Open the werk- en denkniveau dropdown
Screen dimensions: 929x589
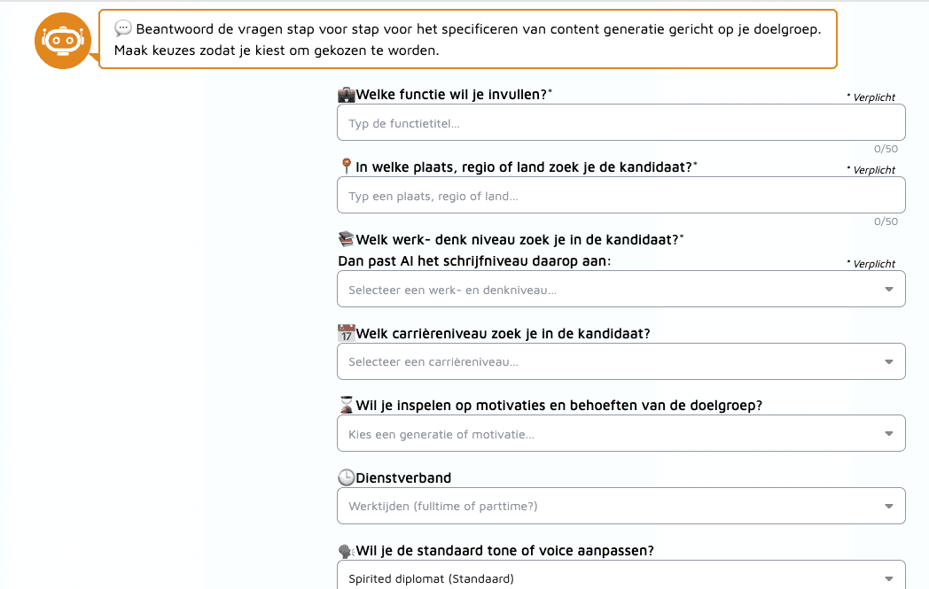pyautogui.click(x=621, y=288)
